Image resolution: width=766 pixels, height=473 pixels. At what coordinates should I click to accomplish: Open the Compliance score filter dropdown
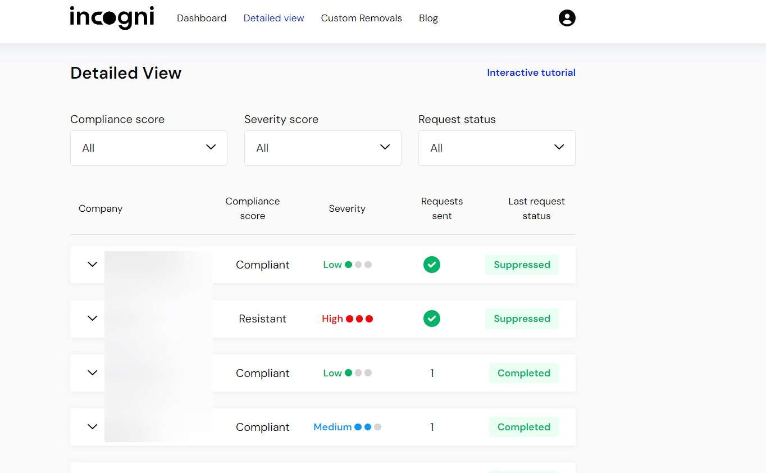148,148
